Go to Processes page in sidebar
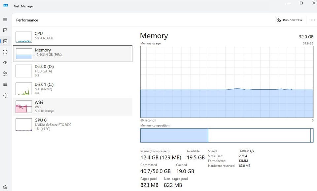 (x=5, y=30)
